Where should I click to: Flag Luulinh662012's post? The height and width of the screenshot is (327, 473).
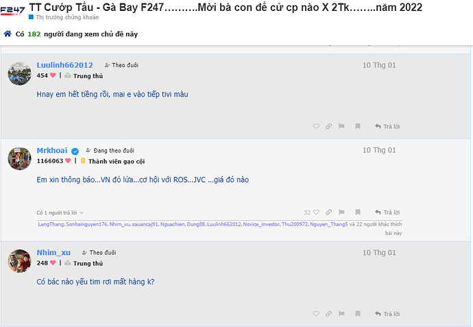pos(341,126)
